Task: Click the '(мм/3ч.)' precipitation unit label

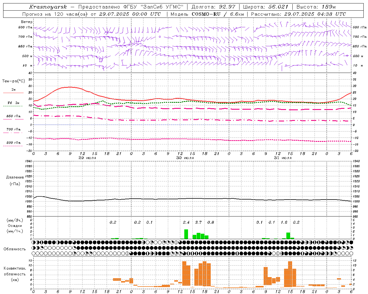Action: (15, 220)
